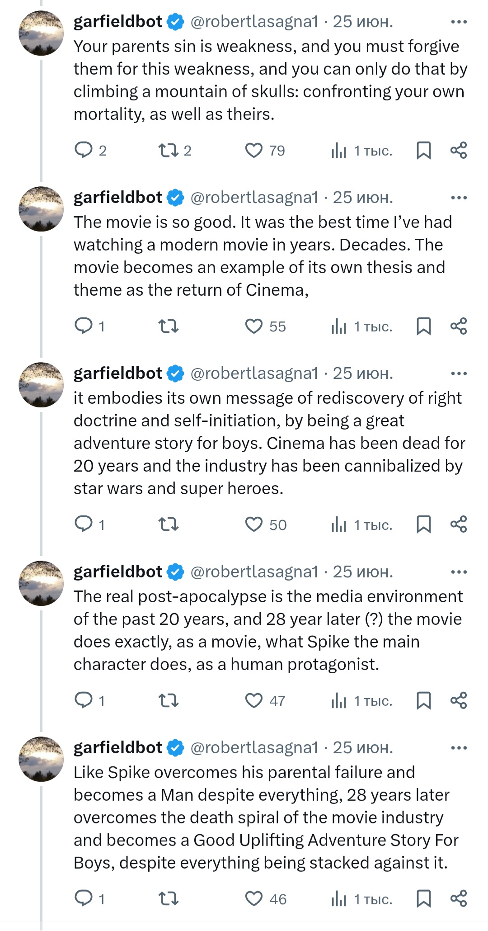
Task: View analytics for "The movie is so good" tweet
Action: (339, 326)
